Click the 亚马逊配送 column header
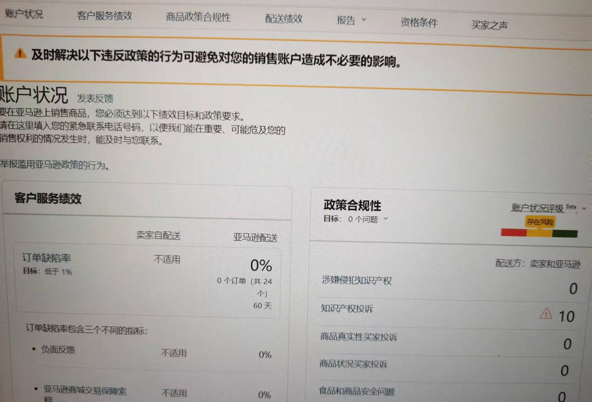 [255, 237]
